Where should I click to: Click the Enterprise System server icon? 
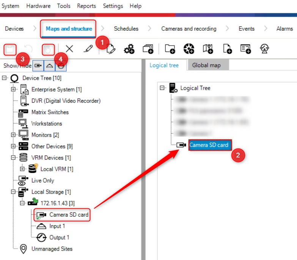(24, 89)
